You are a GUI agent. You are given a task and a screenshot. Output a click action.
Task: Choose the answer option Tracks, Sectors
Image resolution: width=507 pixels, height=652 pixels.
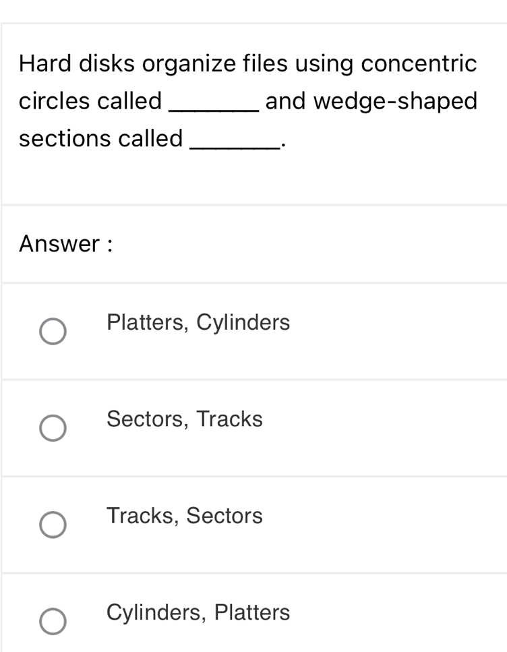pyautogui.click(x=184, y=517)
